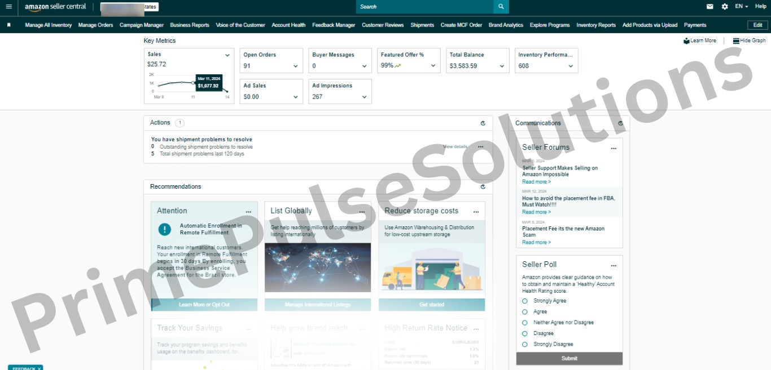Click Manage International Listings
The height and width of the screenshot is (370, 771).
[318, 305]
